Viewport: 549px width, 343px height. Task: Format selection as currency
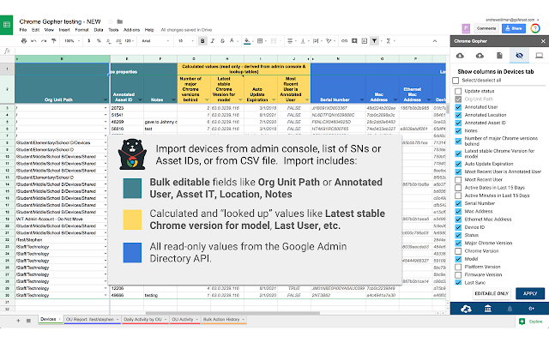[x=89, y=41]
